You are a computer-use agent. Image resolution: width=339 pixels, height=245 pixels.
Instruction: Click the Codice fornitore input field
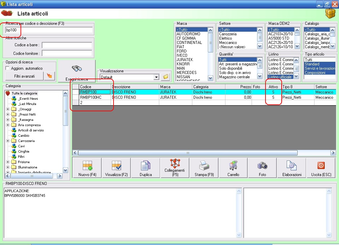click(67, 53)
